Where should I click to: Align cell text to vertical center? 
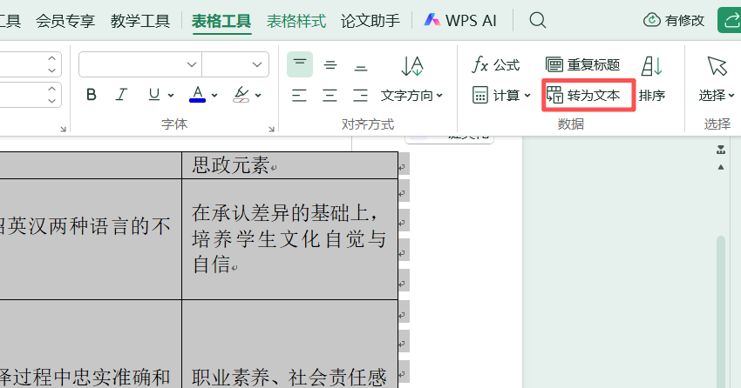coord(330,65)
